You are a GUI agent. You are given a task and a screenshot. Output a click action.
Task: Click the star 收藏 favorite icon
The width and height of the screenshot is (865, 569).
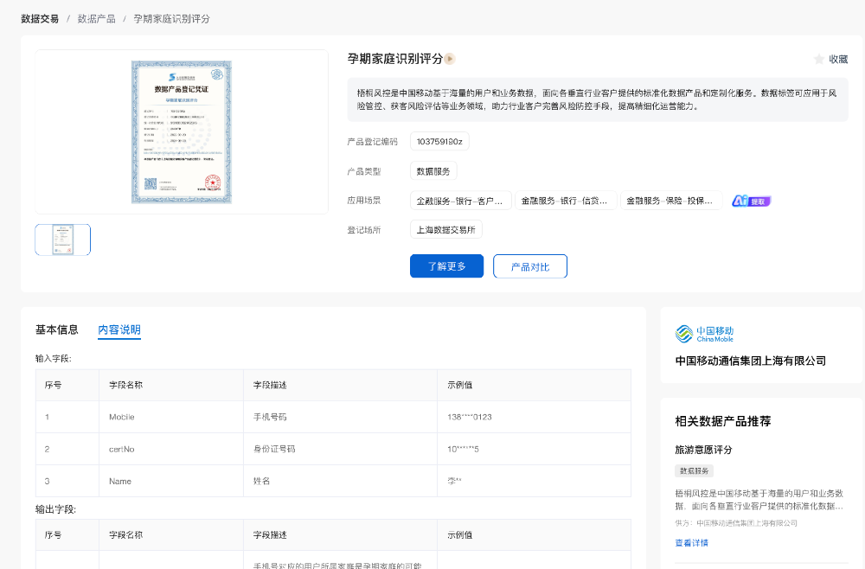[819, 60]
